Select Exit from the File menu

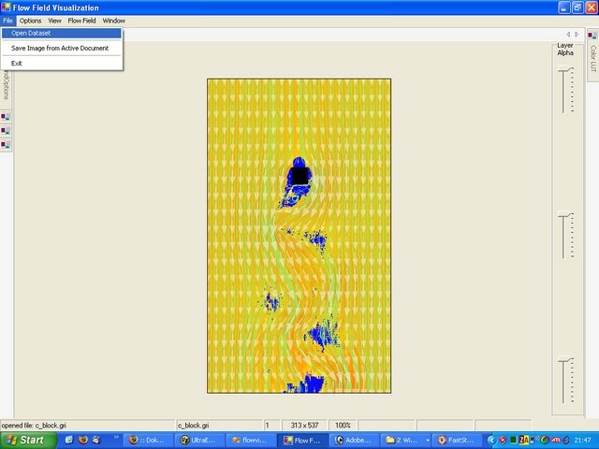pos(17,63)
